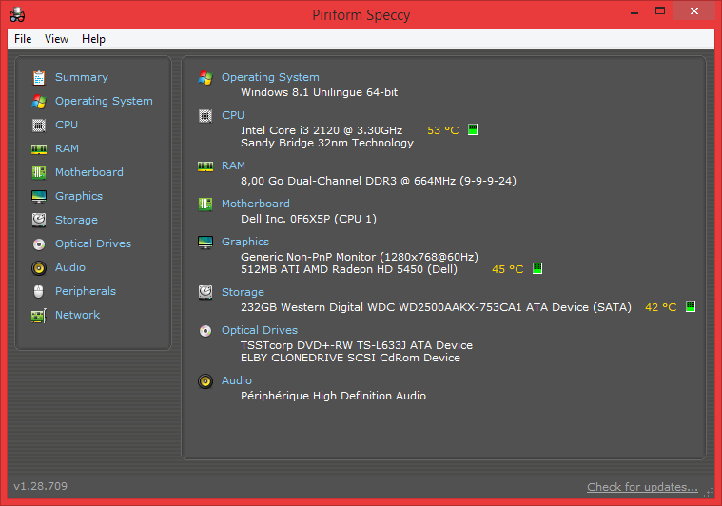Click the text Sandy Bridge 32nm Technology
The image size is (722, 506).
coord(327,143)
